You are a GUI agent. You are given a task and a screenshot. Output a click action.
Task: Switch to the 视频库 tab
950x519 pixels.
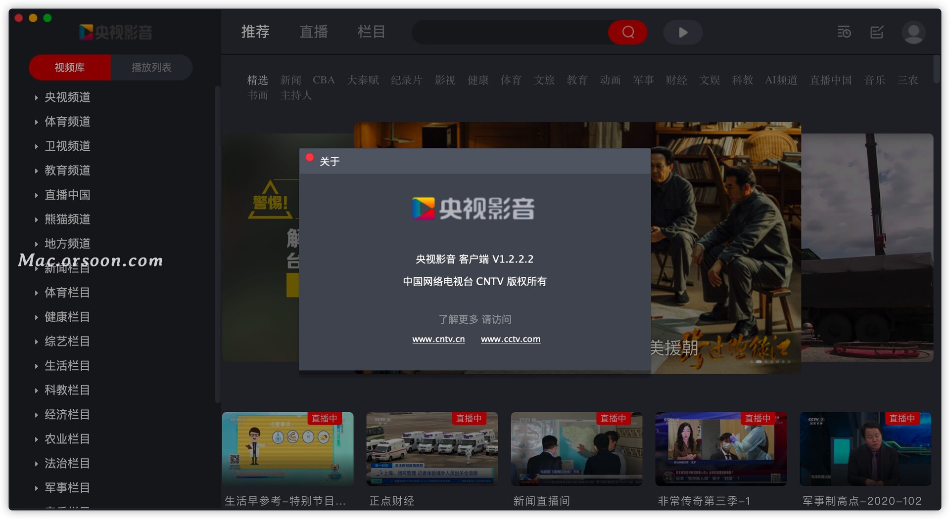(x=70, y=67)
